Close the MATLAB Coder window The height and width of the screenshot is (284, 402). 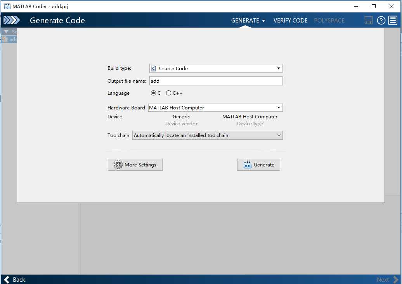pos(391,6)
